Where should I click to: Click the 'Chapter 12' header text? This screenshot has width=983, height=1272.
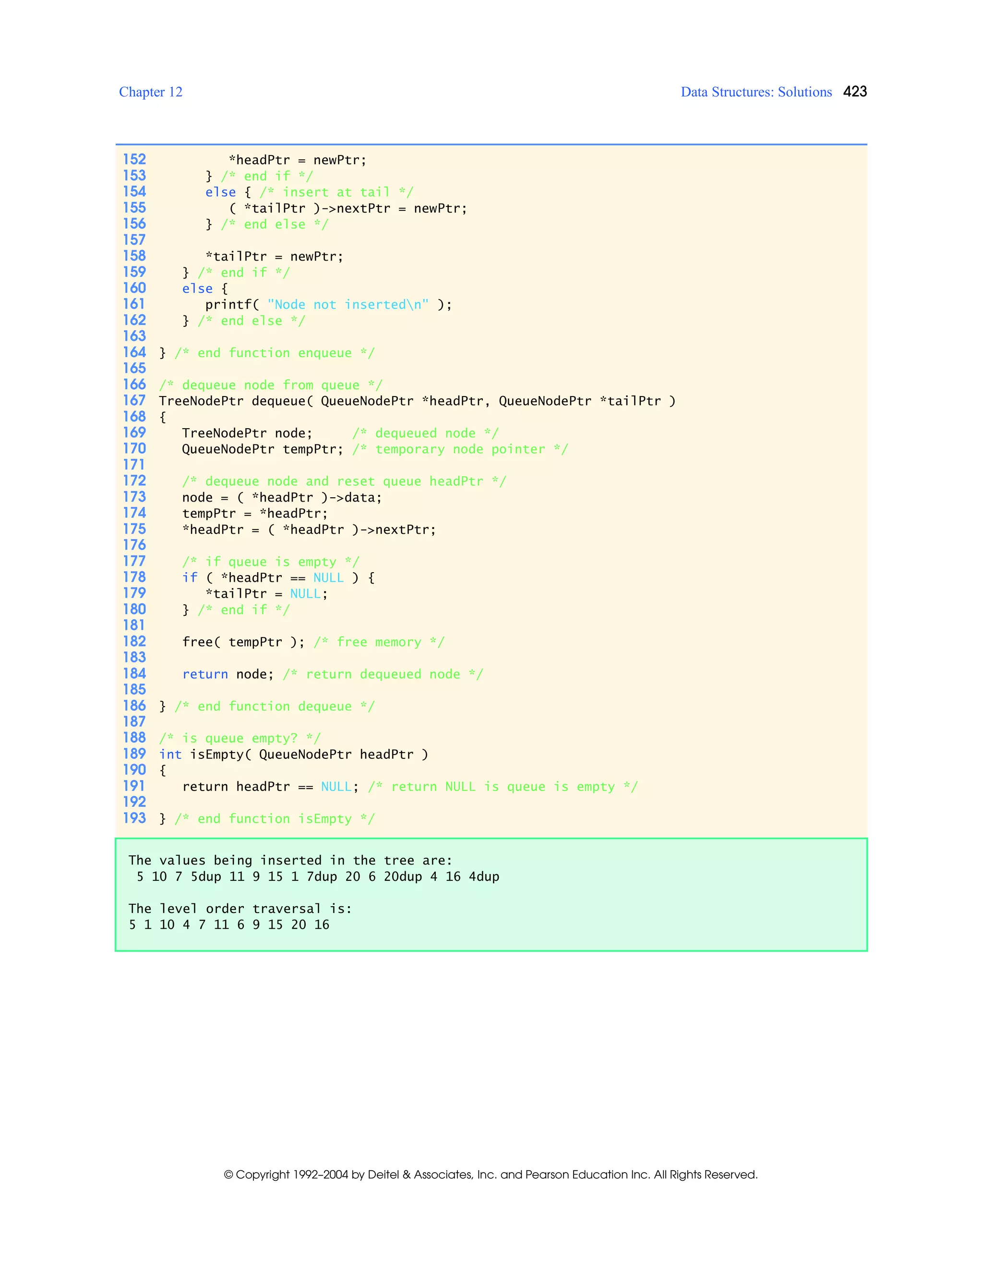point(150,92)
